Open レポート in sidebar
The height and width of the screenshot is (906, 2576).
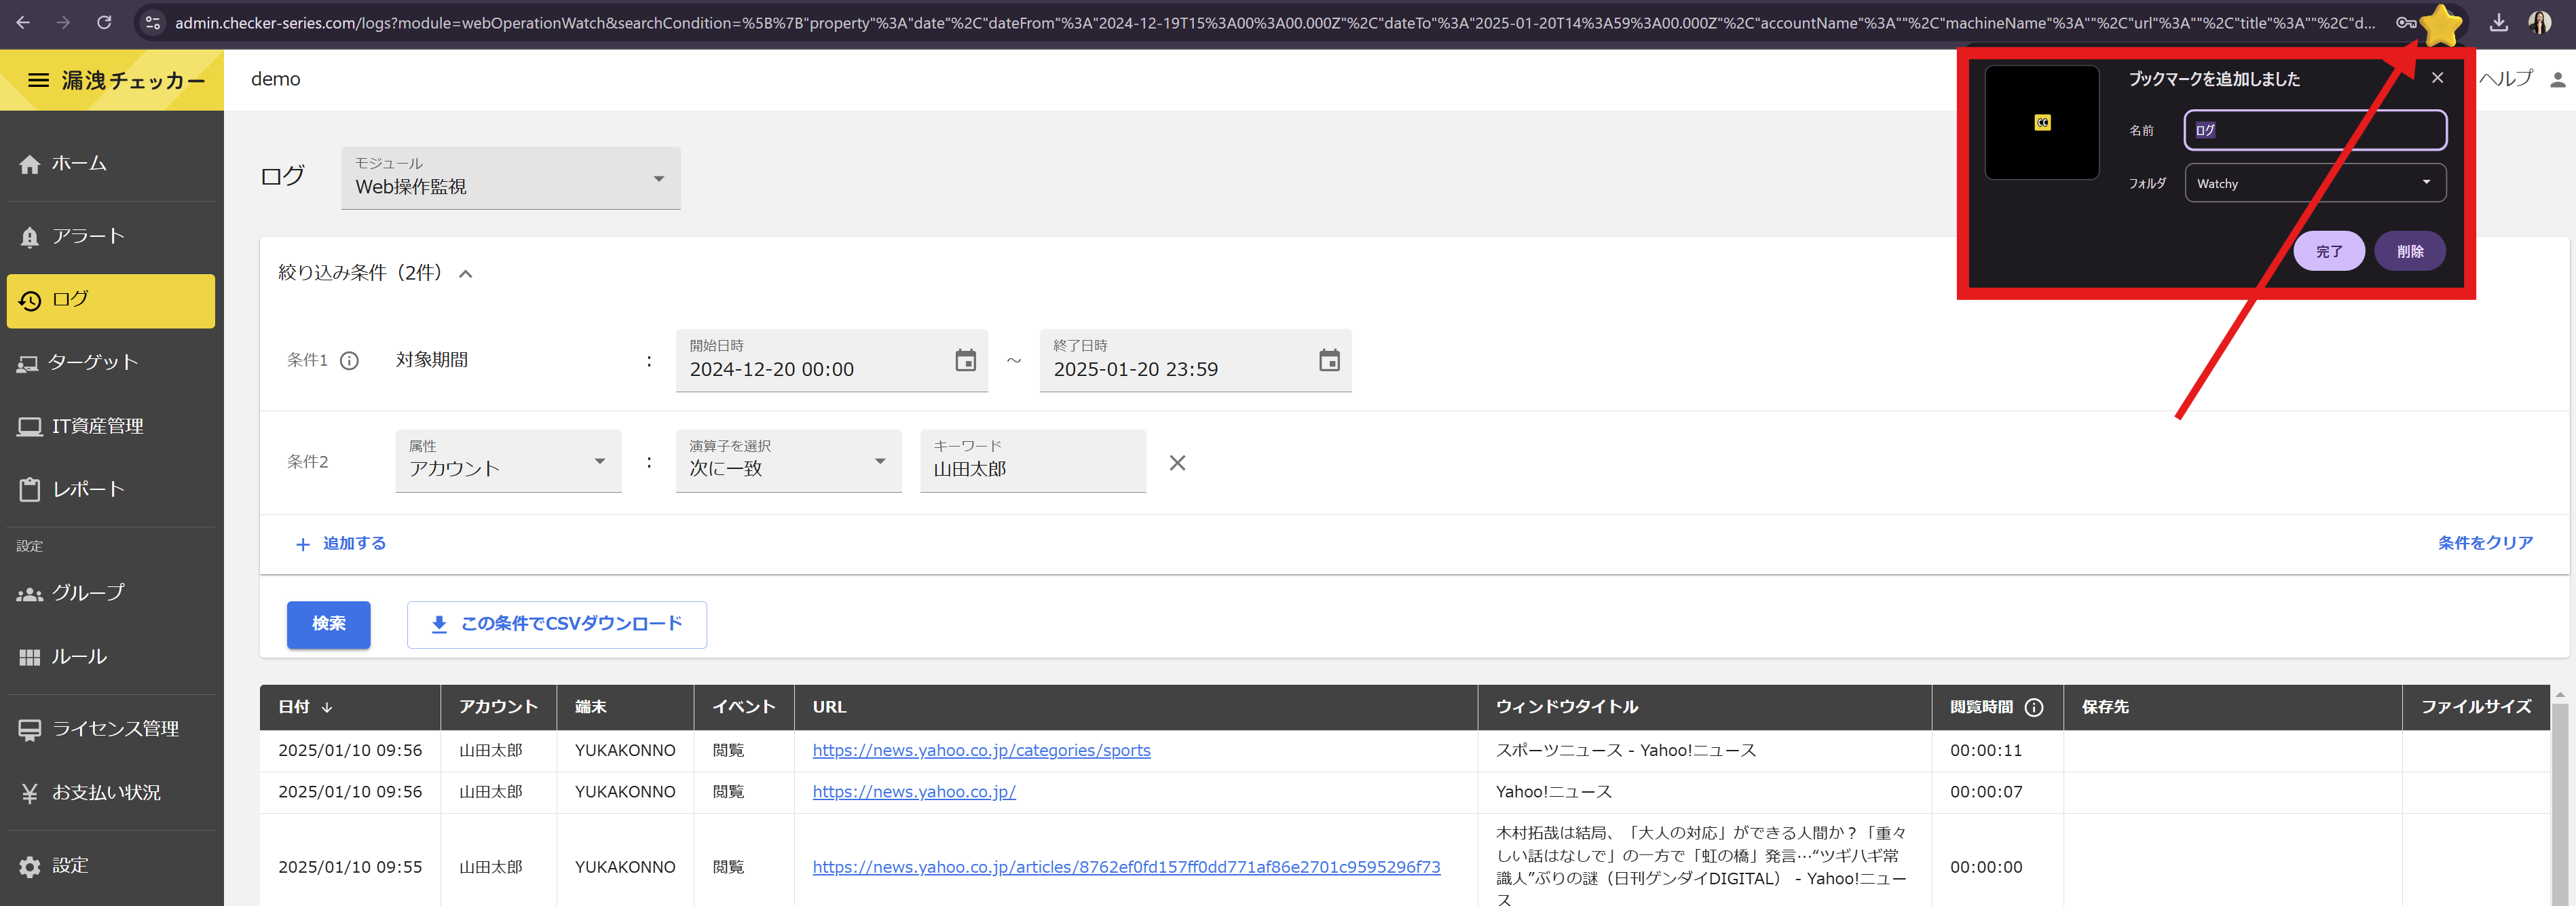(111, 489)
